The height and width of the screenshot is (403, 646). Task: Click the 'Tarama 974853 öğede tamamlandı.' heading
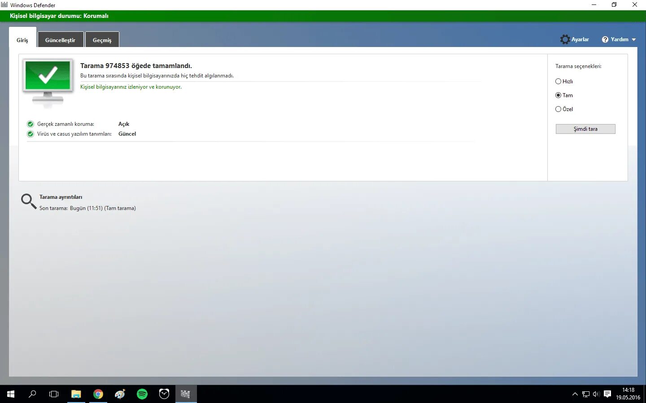[136, 66]
